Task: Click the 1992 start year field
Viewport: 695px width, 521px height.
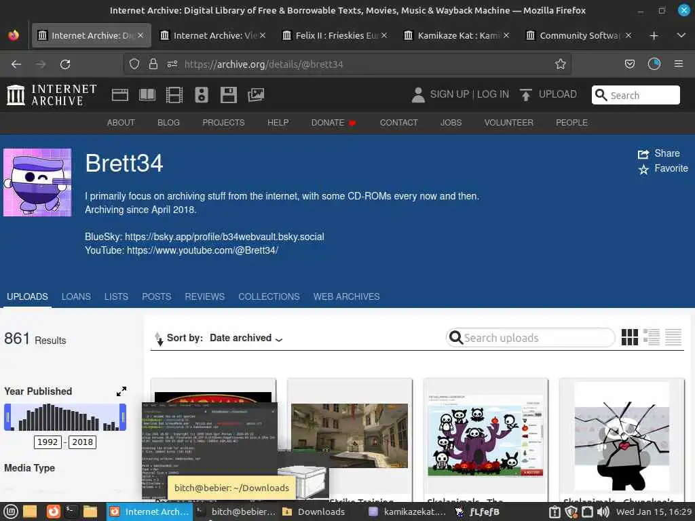Action: [x=48, y=442]
